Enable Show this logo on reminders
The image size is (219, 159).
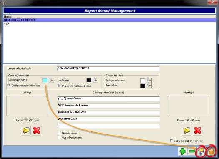click(x=171, y=141)
